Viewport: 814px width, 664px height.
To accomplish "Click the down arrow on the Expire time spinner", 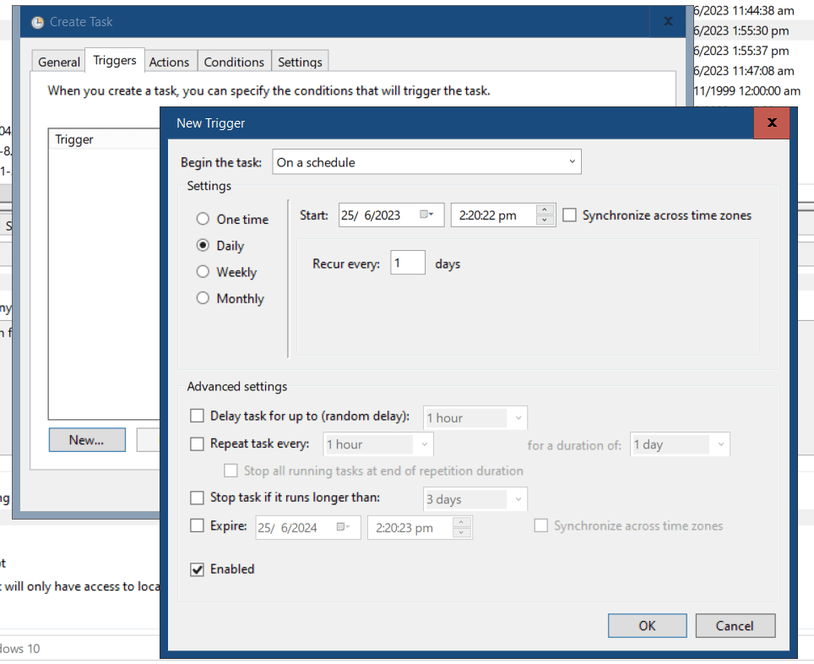I will coord(462,532).
